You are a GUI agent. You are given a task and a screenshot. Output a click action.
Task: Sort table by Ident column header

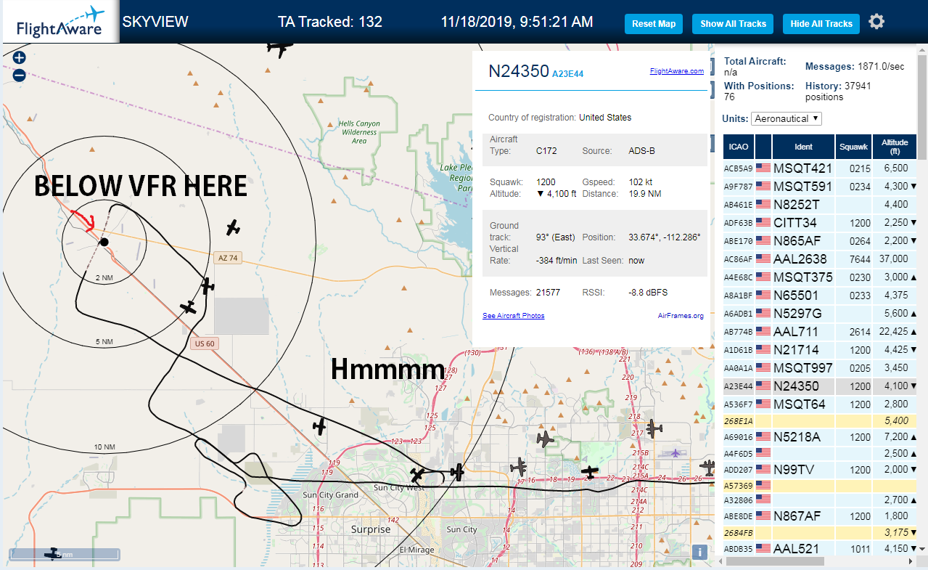coord(803,147)
